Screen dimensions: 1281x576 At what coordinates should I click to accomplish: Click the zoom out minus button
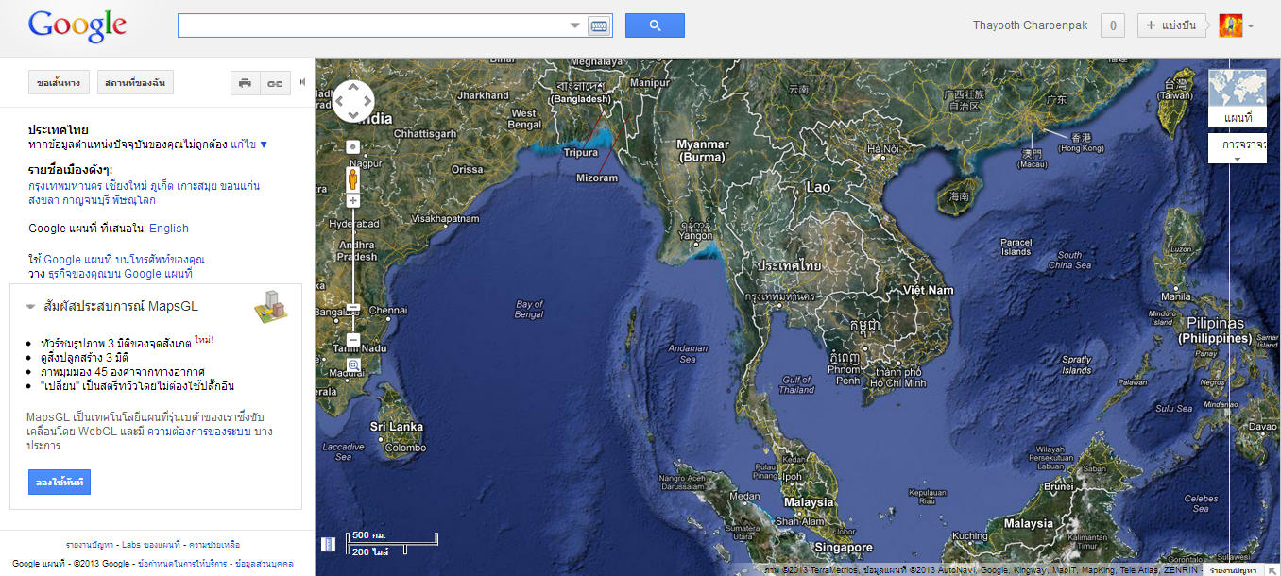tap(353, 340)
